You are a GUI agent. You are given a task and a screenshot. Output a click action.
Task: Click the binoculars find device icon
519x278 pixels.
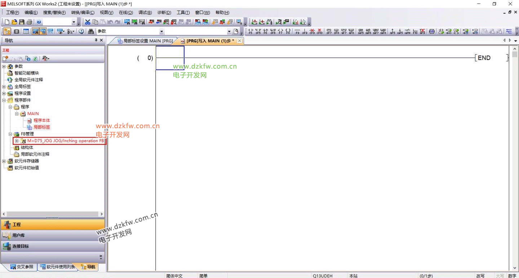[90, 32]
